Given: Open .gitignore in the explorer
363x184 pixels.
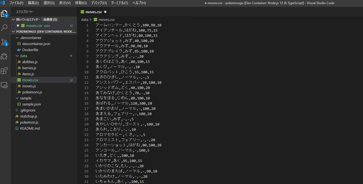Looking at the screenshot, I should coord(44,110).
